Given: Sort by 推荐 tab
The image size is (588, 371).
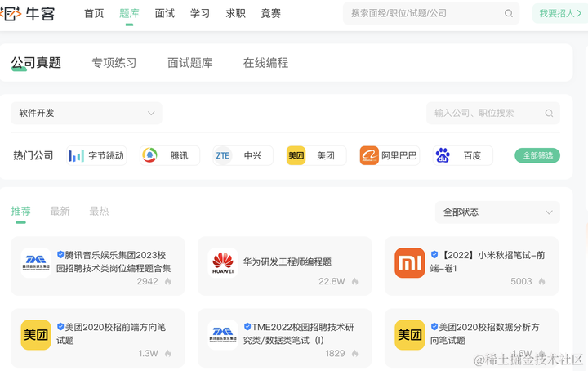Looking at the screenshot, I should tap(20, 211).
